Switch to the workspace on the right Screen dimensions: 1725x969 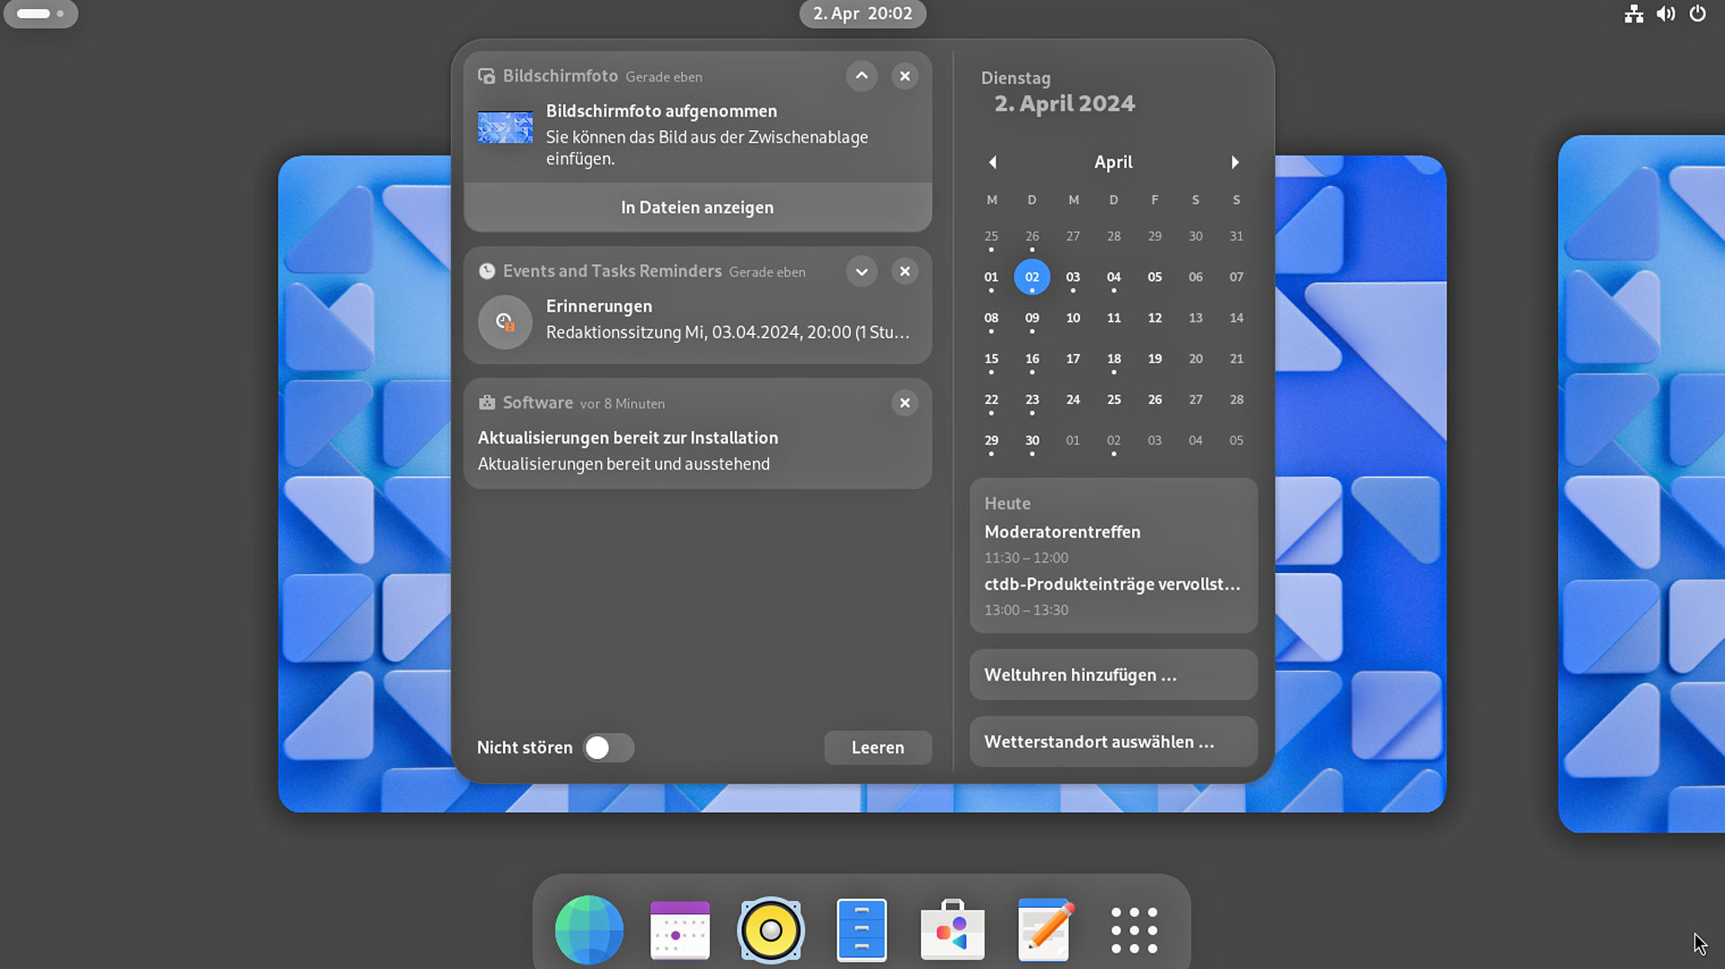(1641, 484)
